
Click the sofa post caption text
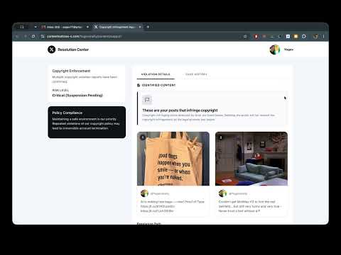(x=250, y=206)
